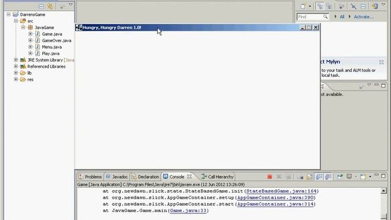Open AppGameContainer.java:390 stack trace link
The width and height of the screenshot is (391, 220).
(x=276, y=197)
